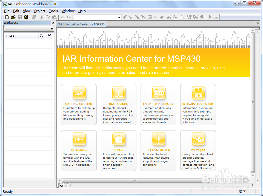This screenshot has height=196, width=263.
Task: Expand the Workspace configuration dropdown
Action: (52, 29)
